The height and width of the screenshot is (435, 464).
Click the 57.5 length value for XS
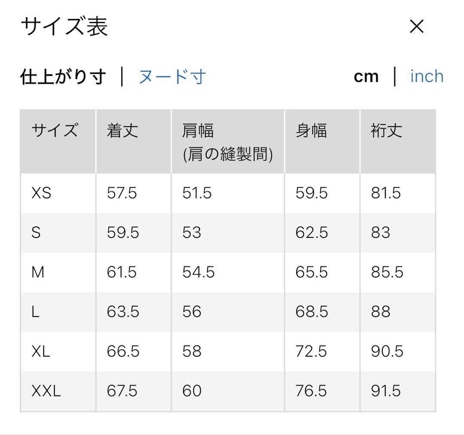[x=121, y=193]
